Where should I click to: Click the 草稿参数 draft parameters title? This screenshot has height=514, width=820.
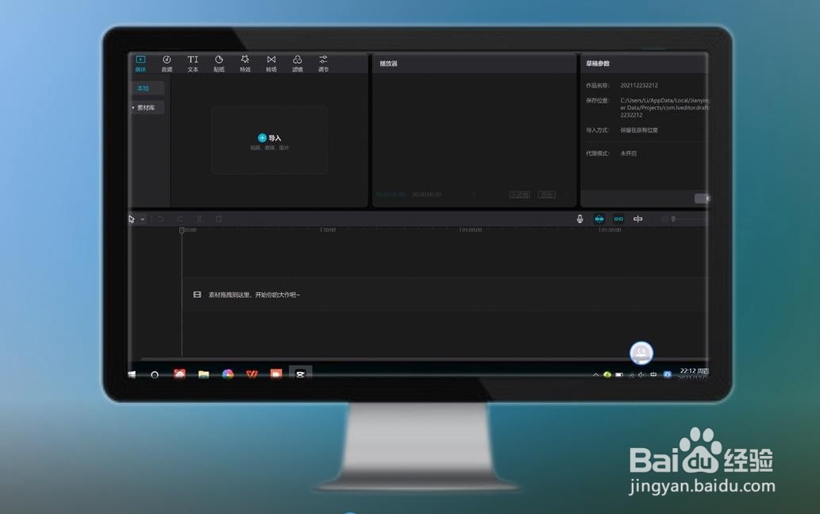pos(598,64)
